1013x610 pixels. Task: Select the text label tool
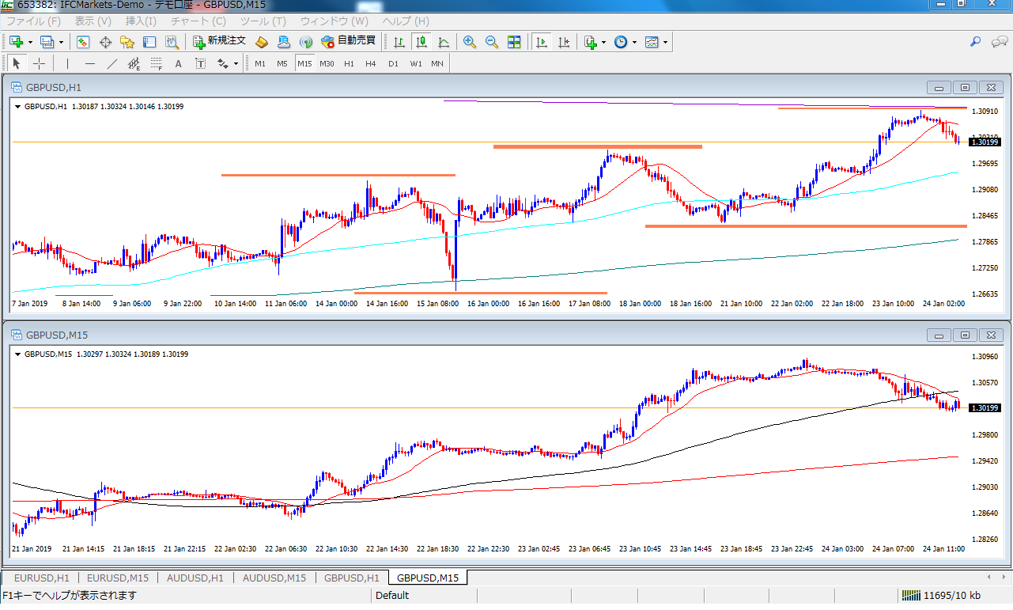[x=200, y=63]
